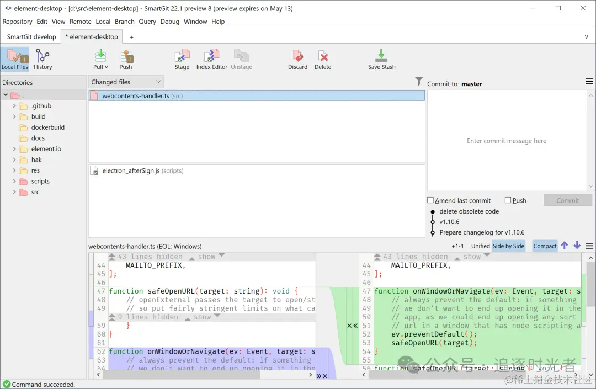596x389 pixels.
Task: Select the v1.10.6 commit entry
Action: click(x=449, y=222)
